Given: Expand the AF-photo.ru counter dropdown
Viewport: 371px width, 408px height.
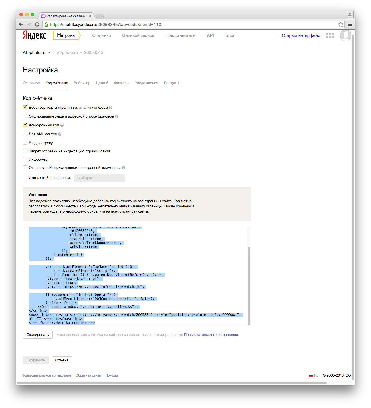Looking at the screenshot, I should 37,52.
